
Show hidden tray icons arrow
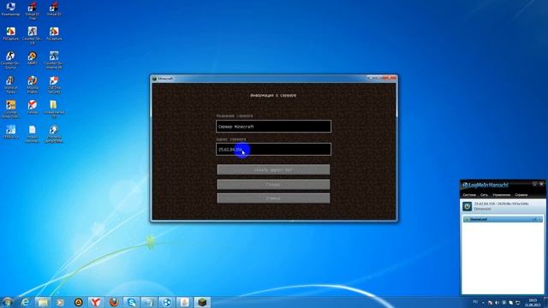[483, 302]
